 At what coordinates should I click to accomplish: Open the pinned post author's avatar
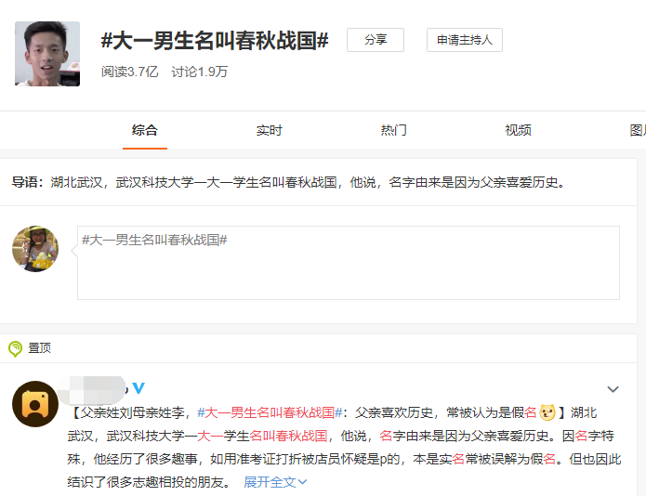tap(35, 404)
